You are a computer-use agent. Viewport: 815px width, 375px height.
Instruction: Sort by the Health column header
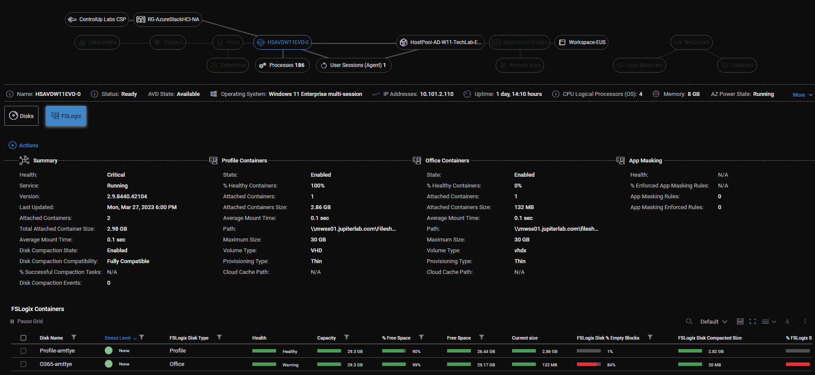259,338
